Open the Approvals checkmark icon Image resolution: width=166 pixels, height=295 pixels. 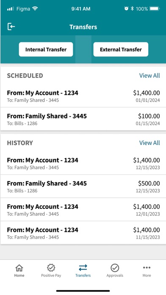click(115, 268)
